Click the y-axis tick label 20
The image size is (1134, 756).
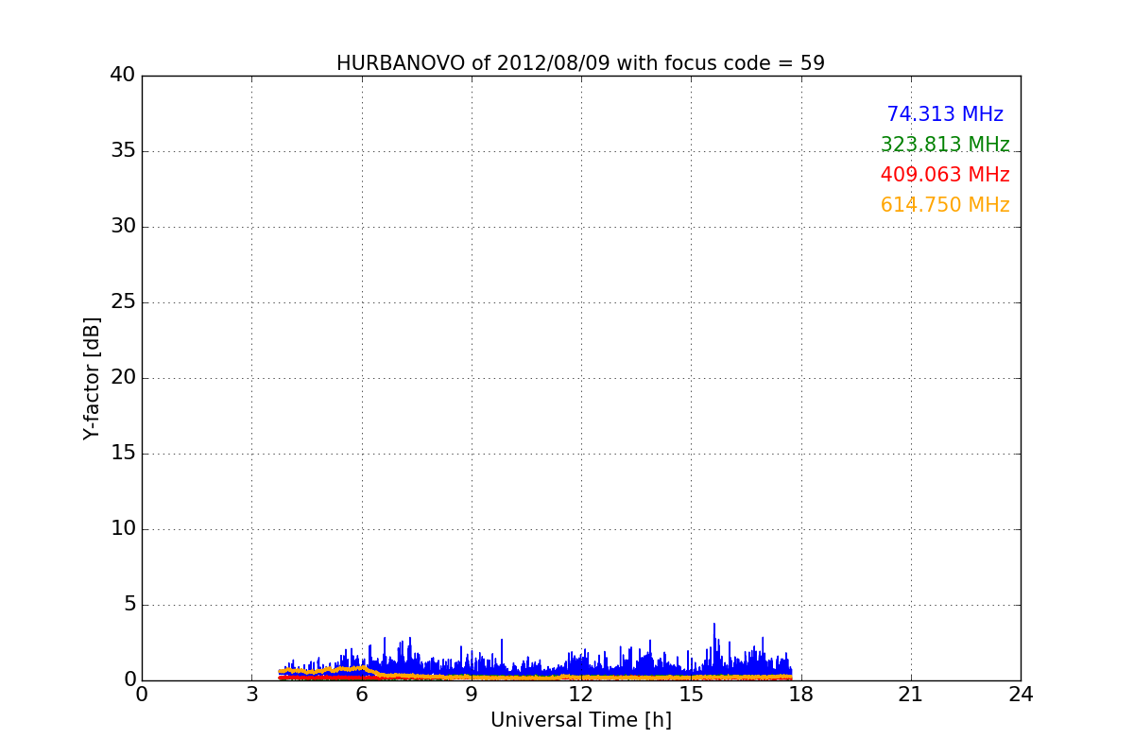123,378
